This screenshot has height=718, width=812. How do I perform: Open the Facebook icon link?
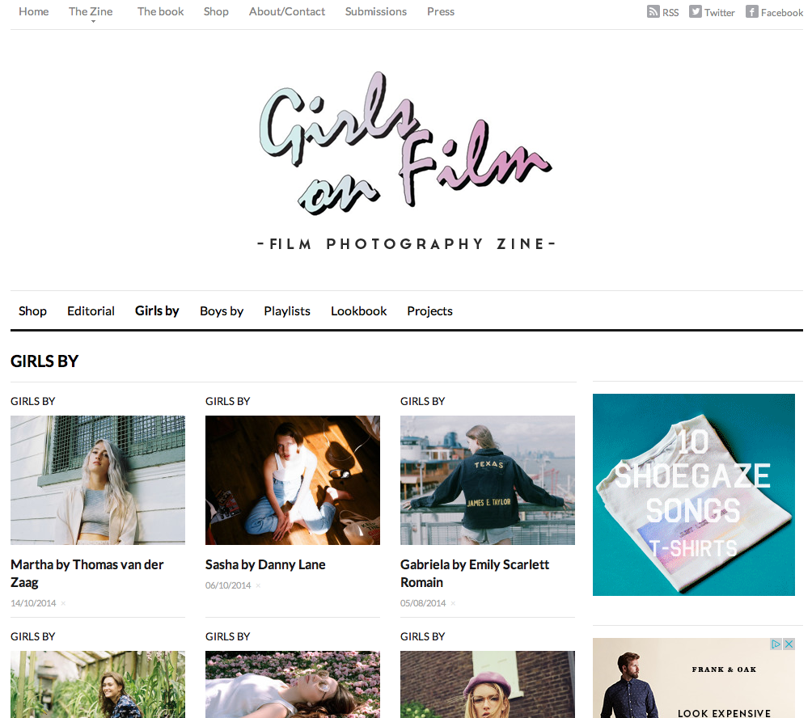click(752, 12)
